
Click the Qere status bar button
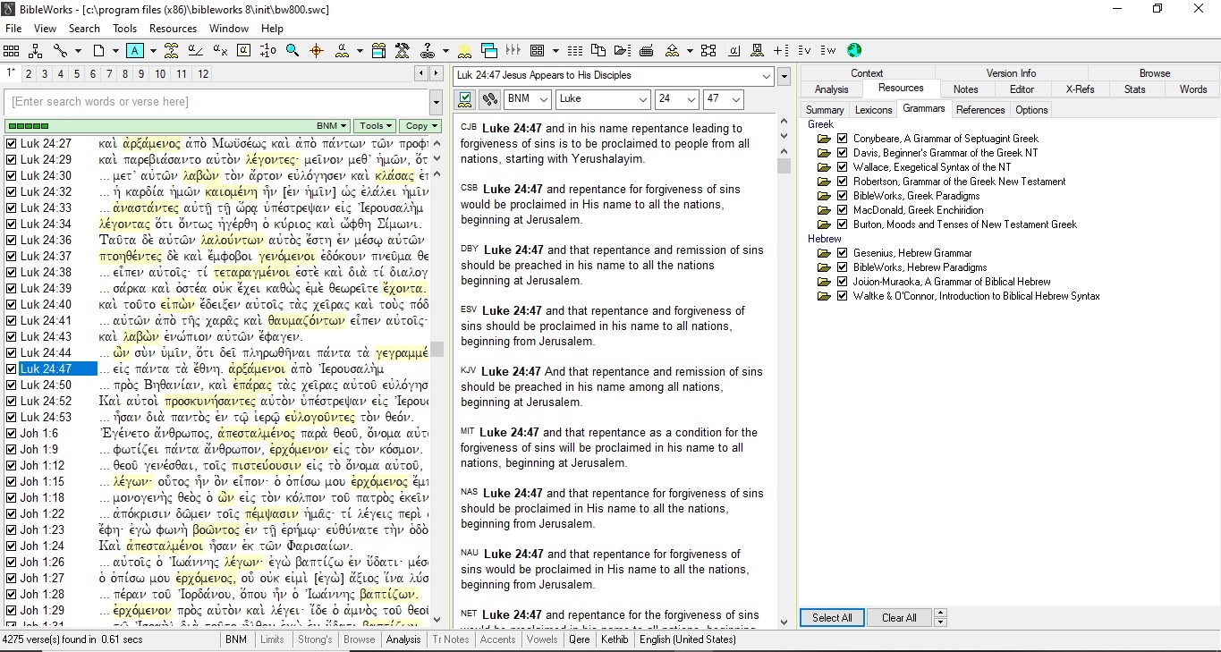click(x=580, y=639)
